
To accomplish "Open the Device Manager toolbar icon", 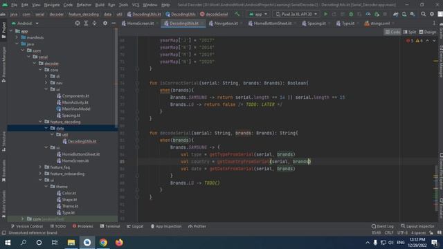I will [x=404, y=14].
